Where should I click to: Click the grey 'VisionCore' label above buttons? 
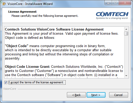coord(10,89)
